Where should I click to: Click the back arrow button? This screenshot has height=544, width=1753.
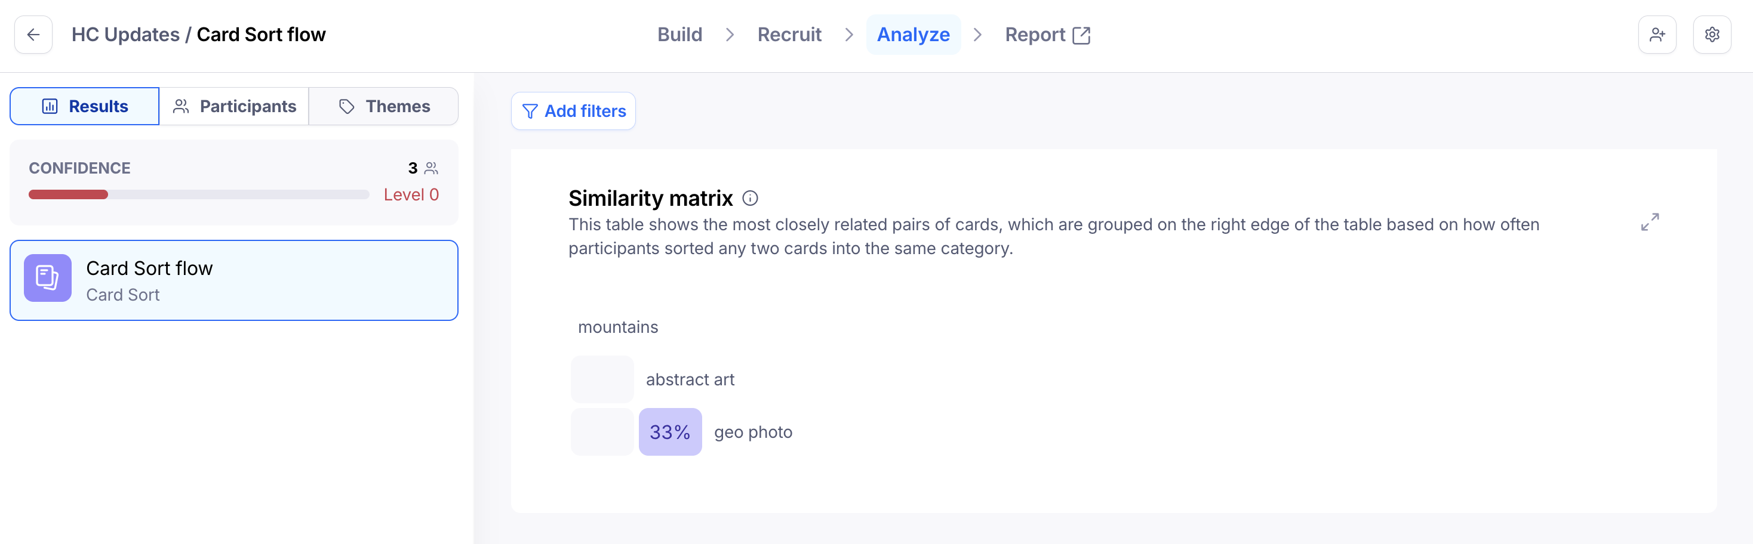33,35
